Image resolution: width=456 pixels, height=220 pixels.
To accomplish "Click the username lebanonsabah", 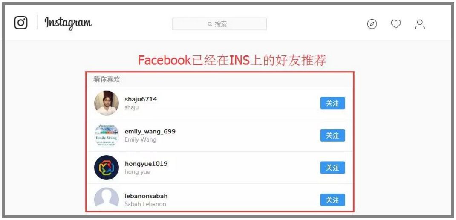I will pyautogui.click(x=146, y=196).
